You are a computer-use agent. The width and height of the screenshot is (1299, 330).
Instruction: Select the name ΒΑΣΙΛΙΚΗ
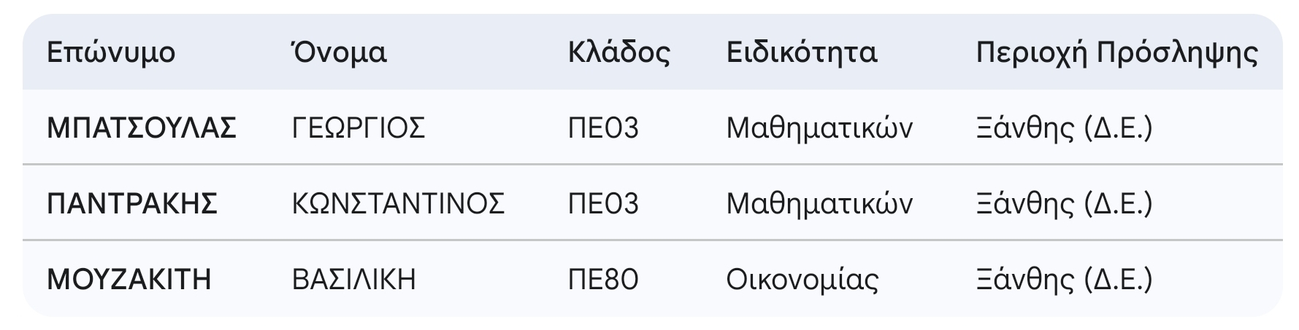(353, 280)
